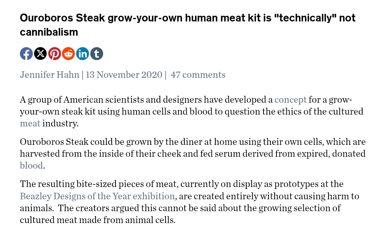Jump to the 47 comments
The image size is (392, 233).
click(x=198, y=75)
